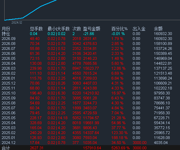Click lot range 0.02 | 0.26
The image size is (180, 150).
tap(56, 83)
